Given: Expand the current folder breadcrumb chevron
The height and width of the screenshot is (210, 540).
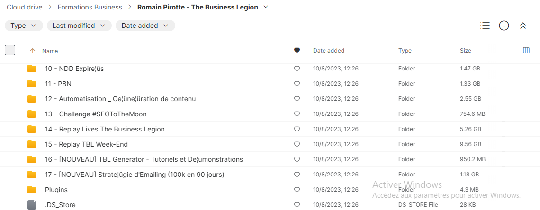Looking at the screenshot, I should [266, 7].
